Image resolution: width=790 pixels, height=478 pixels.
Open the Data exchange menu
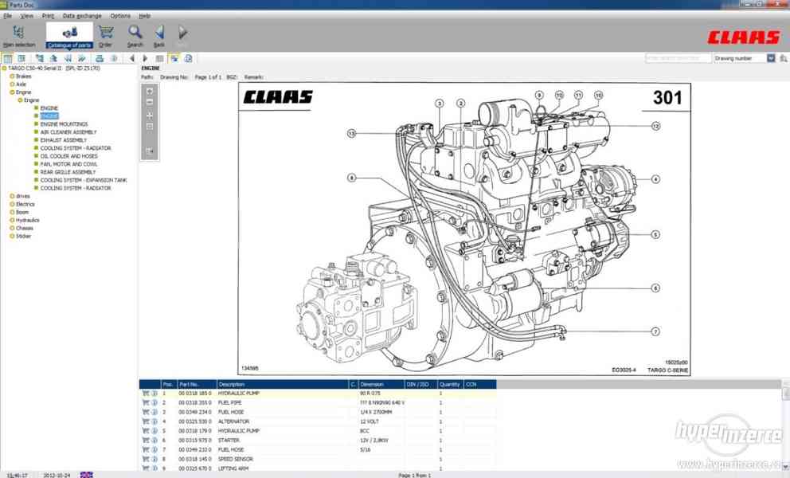(82, 16)
